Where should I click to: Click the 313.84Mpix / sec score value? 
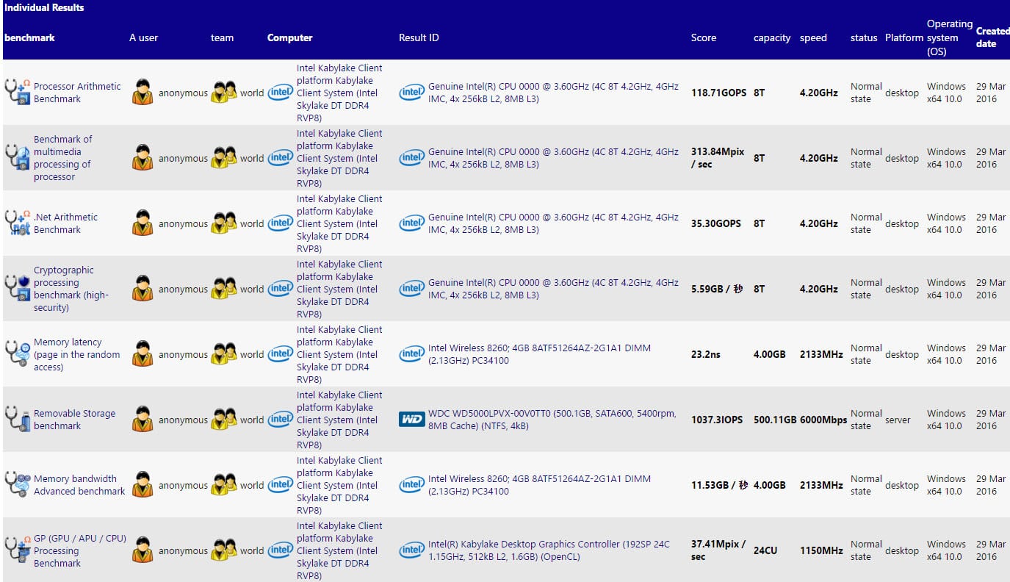pyautogui.click(x=718, y=158)
